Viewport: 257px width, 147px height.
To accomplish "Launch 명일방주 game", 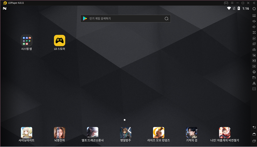I will point(126,133).
